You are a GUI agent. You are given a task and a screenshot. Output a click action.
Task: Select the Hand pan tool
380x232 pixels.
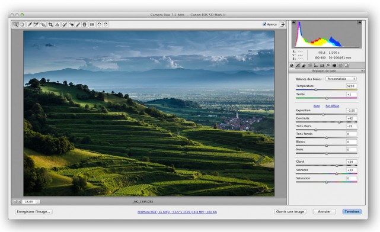coord(22,24)
